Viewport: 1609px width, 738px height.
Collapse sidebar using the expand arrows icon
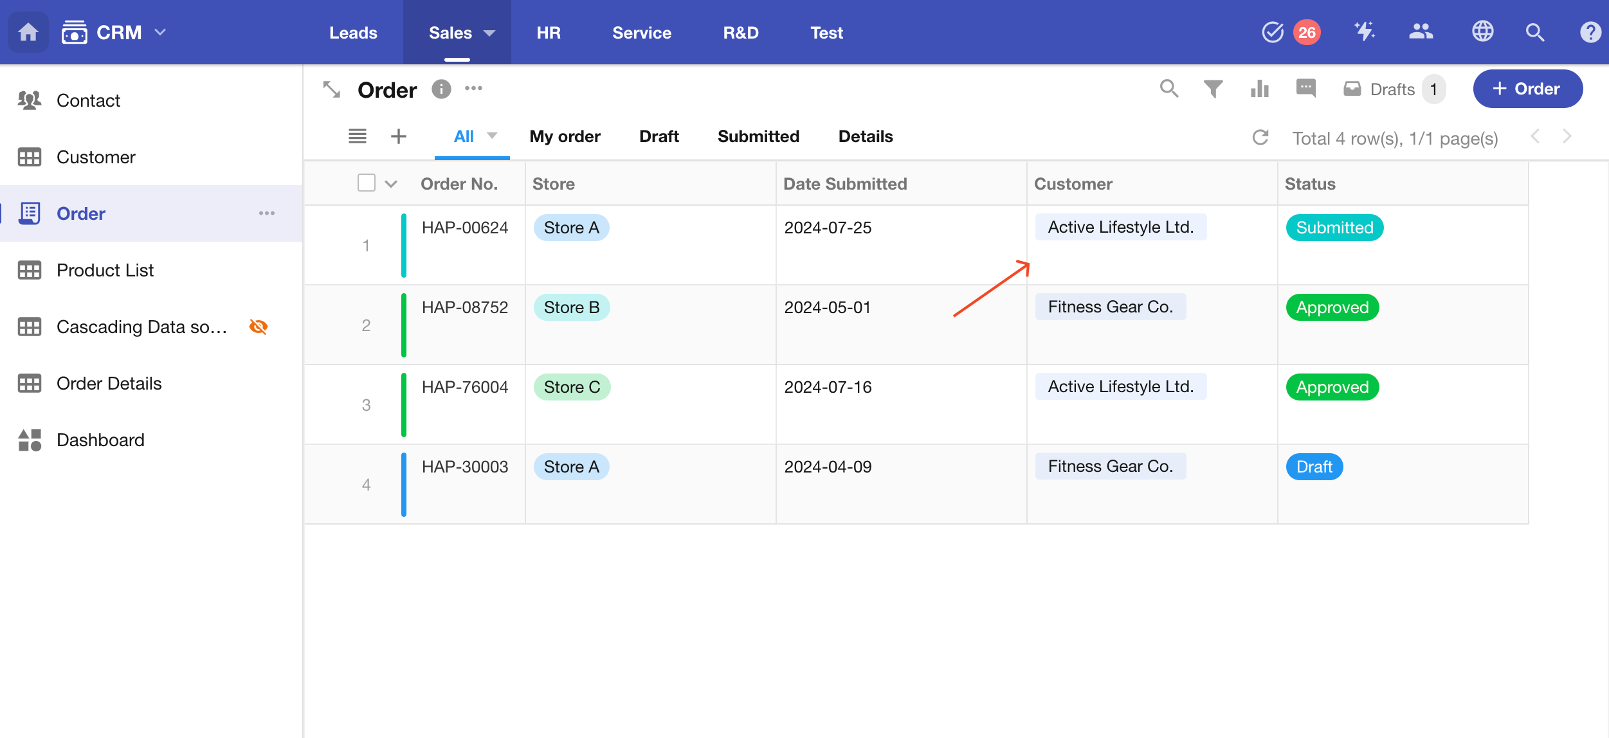[331, 89]
